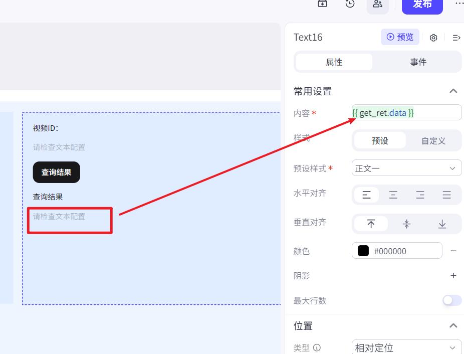The height and width of the screenshot is (354, 464).
Task: Open the 类型 dropdown showing 相对定位
Action: pyautogui.click(x=406, y=347)
